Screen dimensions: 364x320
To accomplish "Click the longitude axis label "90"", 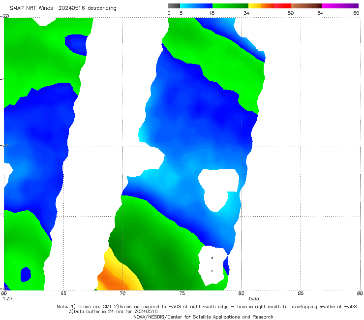I will [x=360, y=293].
